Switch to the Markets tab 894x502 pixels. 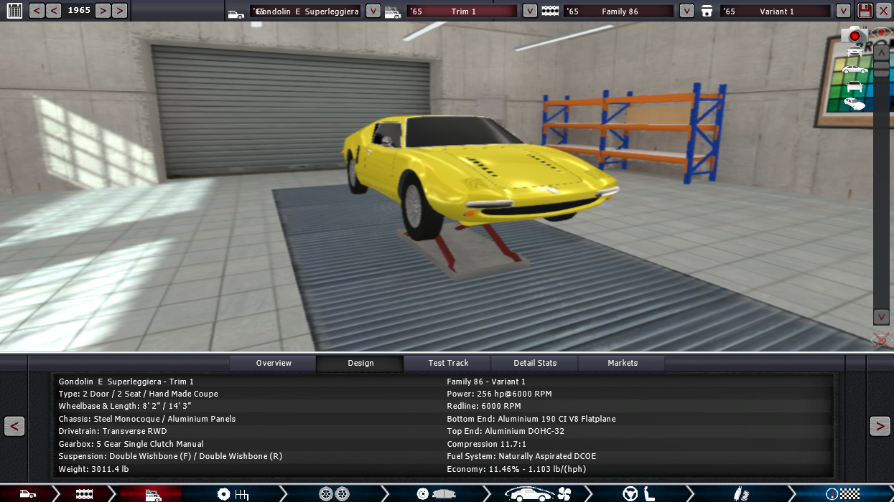point(622,363)
